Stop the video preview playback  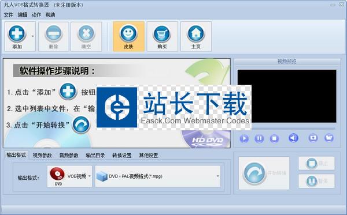[x=274, y=138]
